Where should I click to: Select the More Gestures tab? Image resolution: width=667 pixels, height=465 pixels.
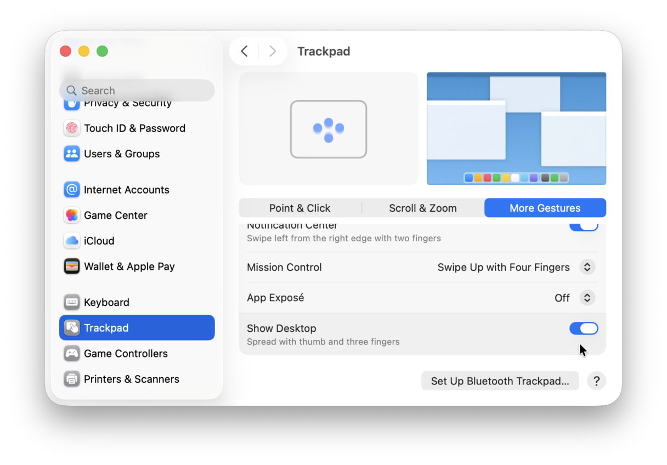click(545, 208)
